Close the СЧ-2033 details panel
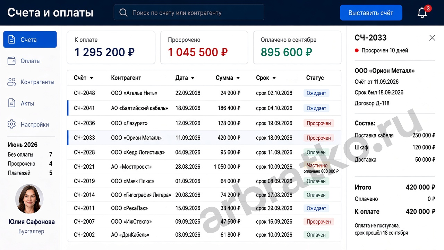 [x=432, y=38]
